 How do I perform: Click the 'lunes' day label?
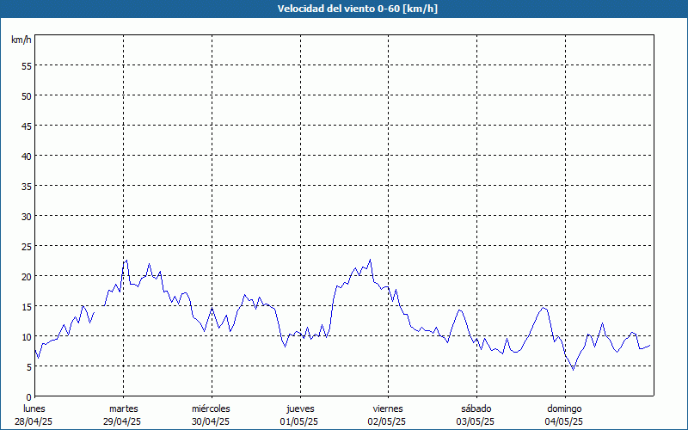[34, 408]
